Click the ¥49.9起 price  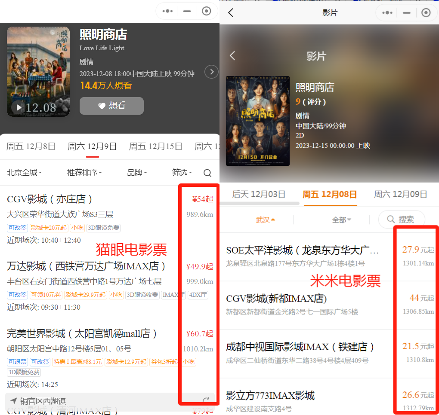coord(199,267)
